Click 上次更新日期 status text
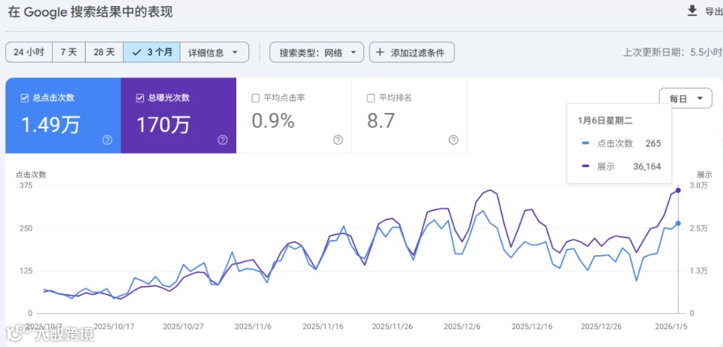 point(672,52)
